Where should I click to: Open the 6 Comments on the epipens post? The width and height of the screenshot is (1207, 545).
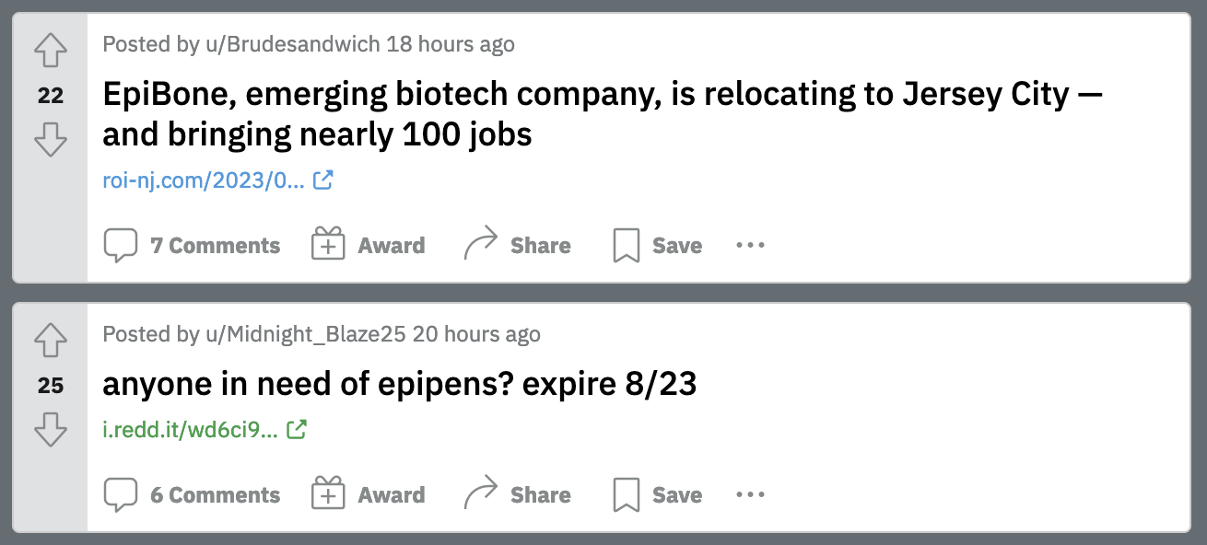(192, 495)
